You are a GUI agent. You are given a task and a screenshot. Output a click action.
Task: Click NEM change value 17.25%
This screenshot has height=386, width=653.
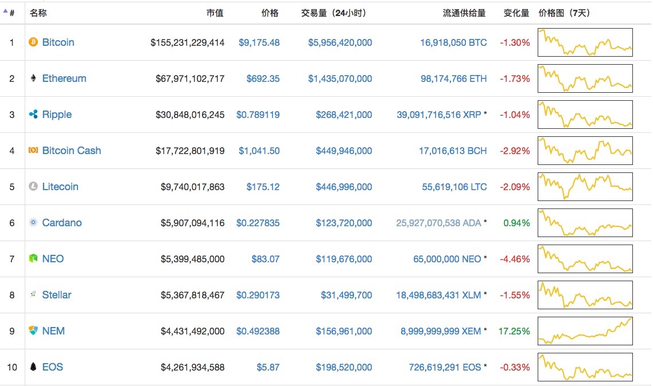click(514, 332)
